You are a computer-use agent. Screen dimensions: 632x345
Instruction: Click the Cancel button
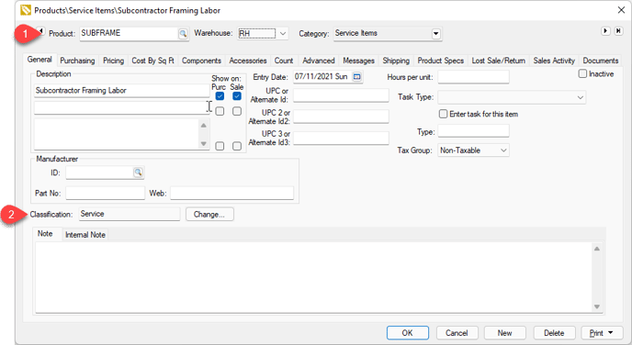[x=457, y=333]
